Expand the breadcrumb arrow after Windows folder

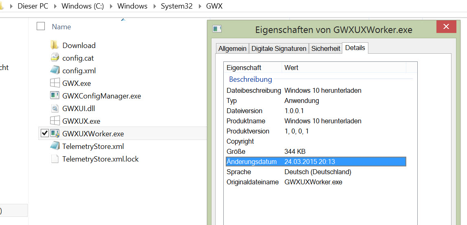click(x=154, y=6)
